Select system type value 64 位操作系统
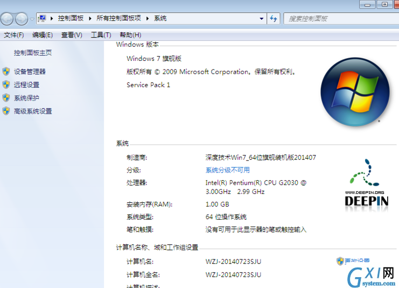The image size is (399, 288). pyautogui.click(x=226, y=217)
